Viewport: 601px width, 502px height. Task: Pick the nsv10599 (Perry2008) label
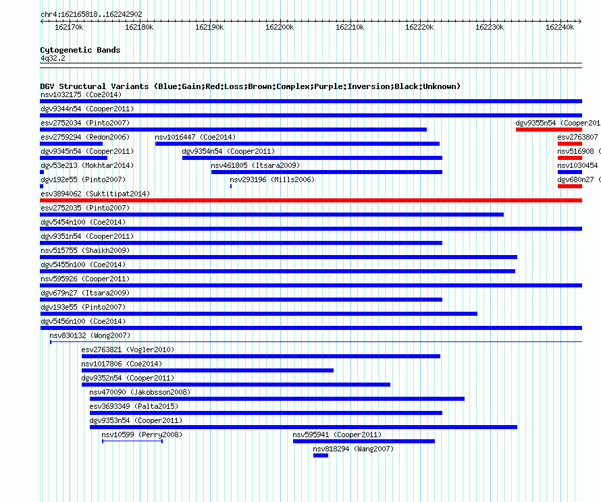click(142, 435)
